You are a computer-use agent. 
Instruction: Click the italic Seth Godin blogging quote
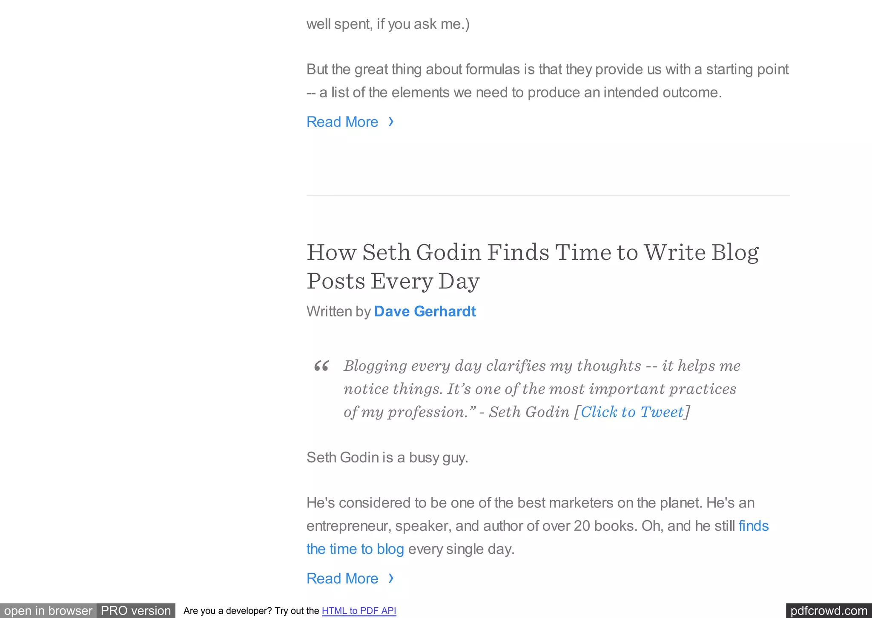542,389
